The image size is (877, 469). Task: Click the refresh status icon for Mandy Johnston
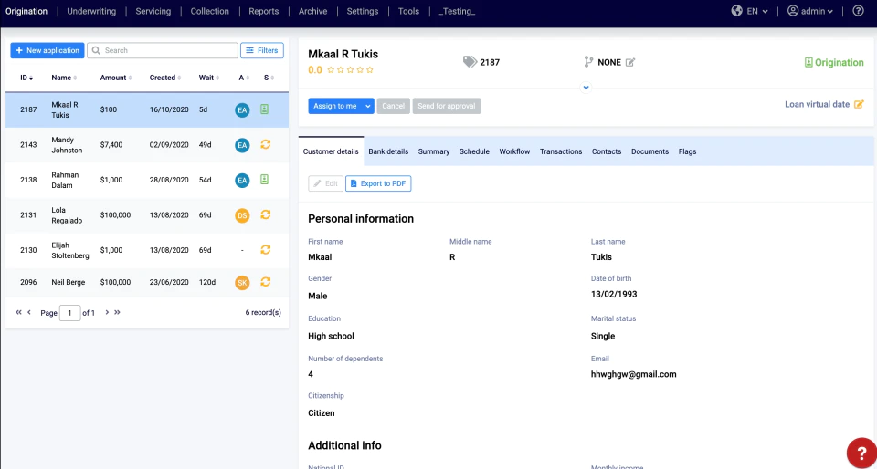[266, 144]
